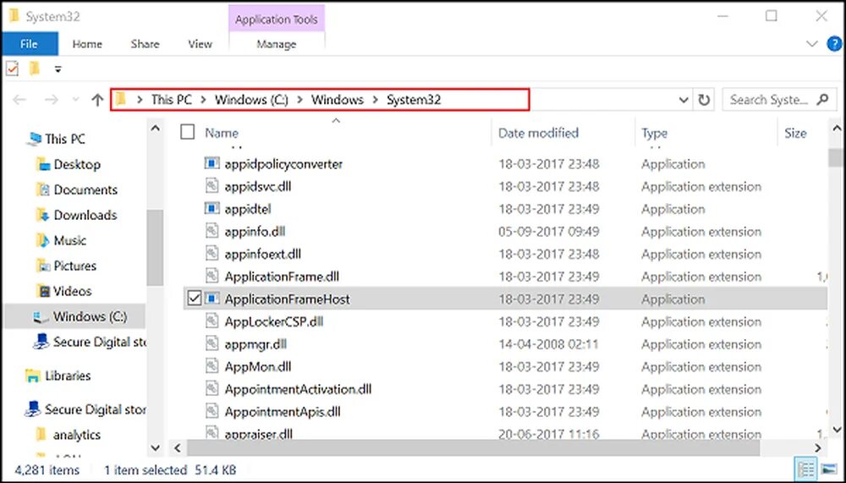Click the navigation pane scroll down arrow
This screenshot has width=846, height=483.
(x=155, y=447)
